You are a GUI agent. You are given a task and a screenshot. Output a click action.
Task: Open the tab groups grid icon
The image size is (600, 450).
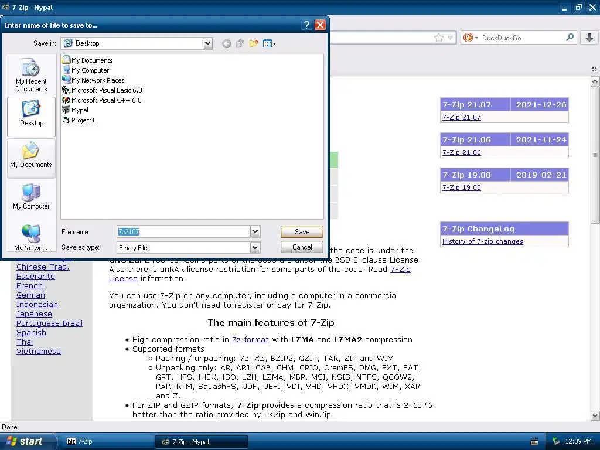(x=594, y=69)
